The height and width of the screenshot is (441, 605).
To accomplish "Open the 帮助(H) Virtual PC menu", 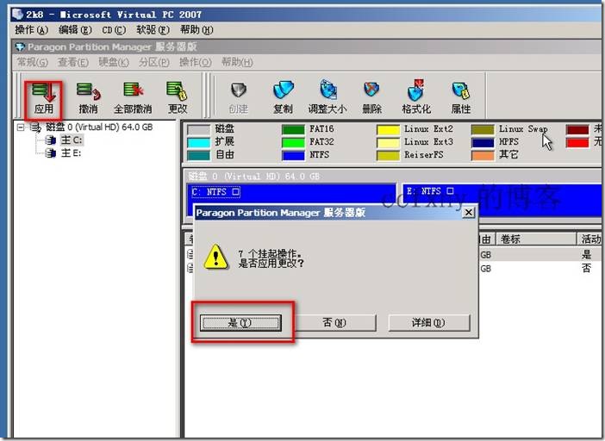I will 196,30.
